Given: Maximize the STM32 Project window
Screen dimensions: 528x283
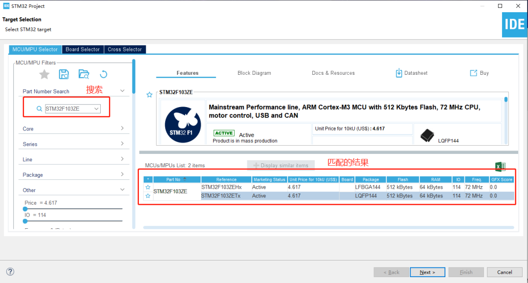Looking at the screenshot, I should tap(500, 6).
